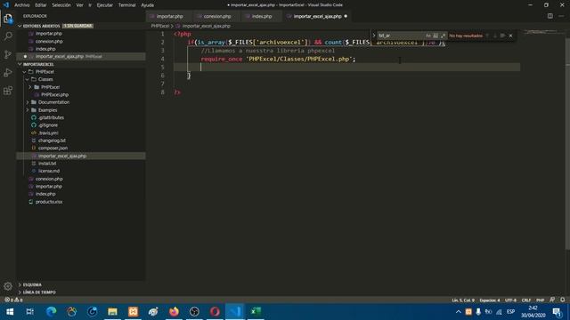Toggle regular expression in find widget
The width and height of the screenshot is (570, 320).
pyautogui.click(x=443, y=36)
